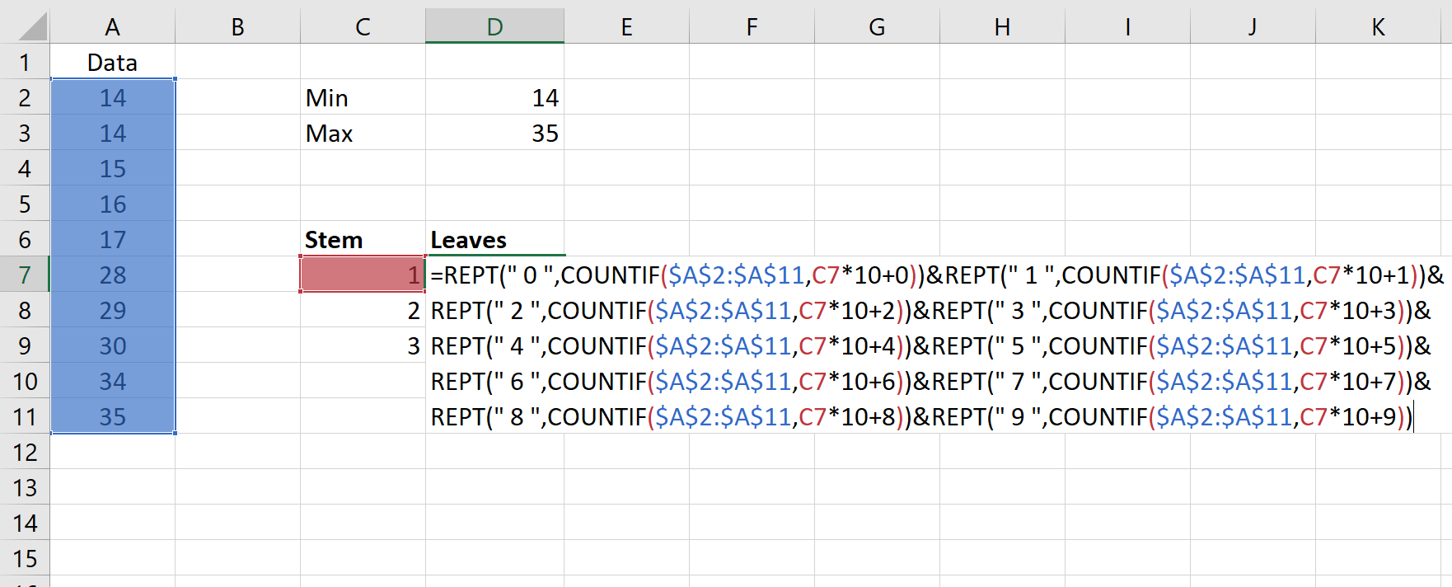1452x587 pixels.
Task: Select column I header
Action: [1128, 26]
